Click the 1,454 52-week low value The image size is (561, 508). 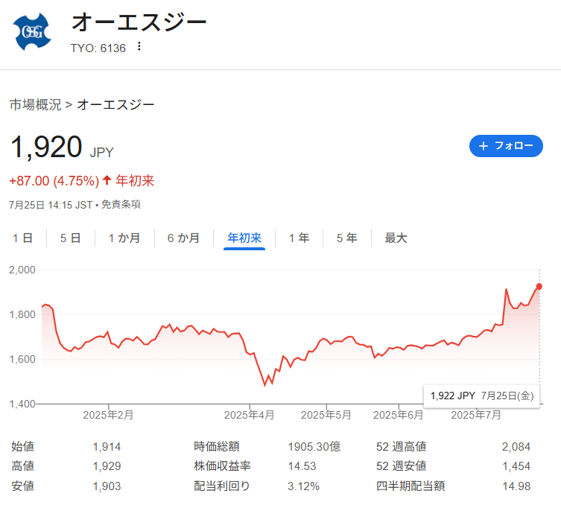point(516,466)
